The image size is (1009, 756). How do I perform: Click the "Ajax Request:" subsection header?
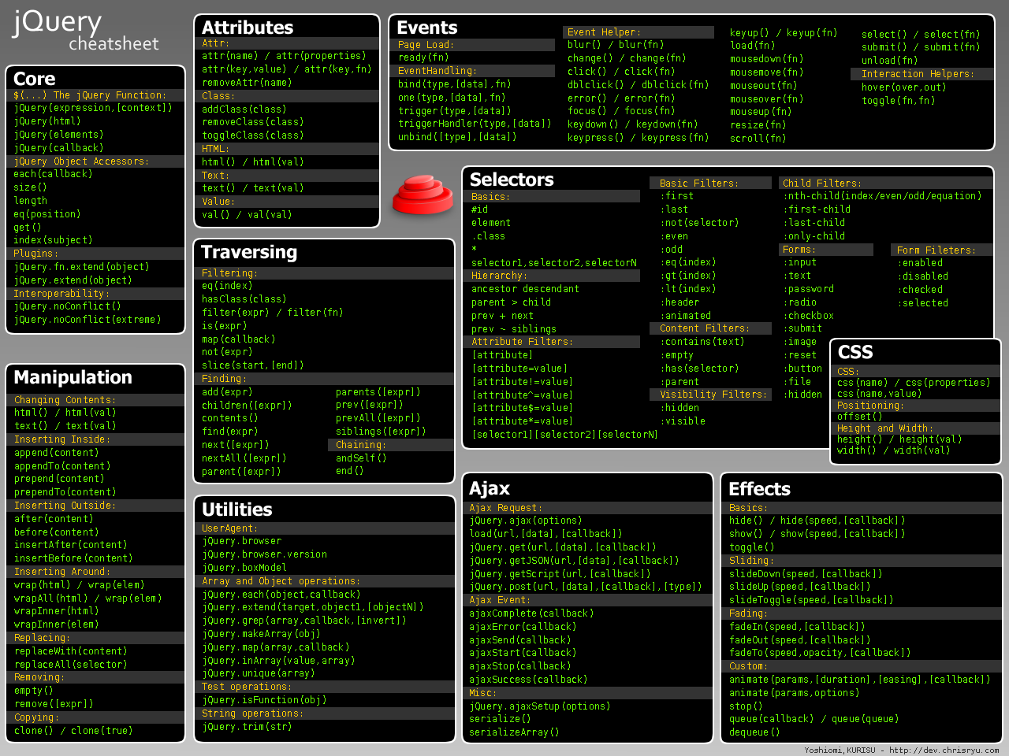(505, 508)
